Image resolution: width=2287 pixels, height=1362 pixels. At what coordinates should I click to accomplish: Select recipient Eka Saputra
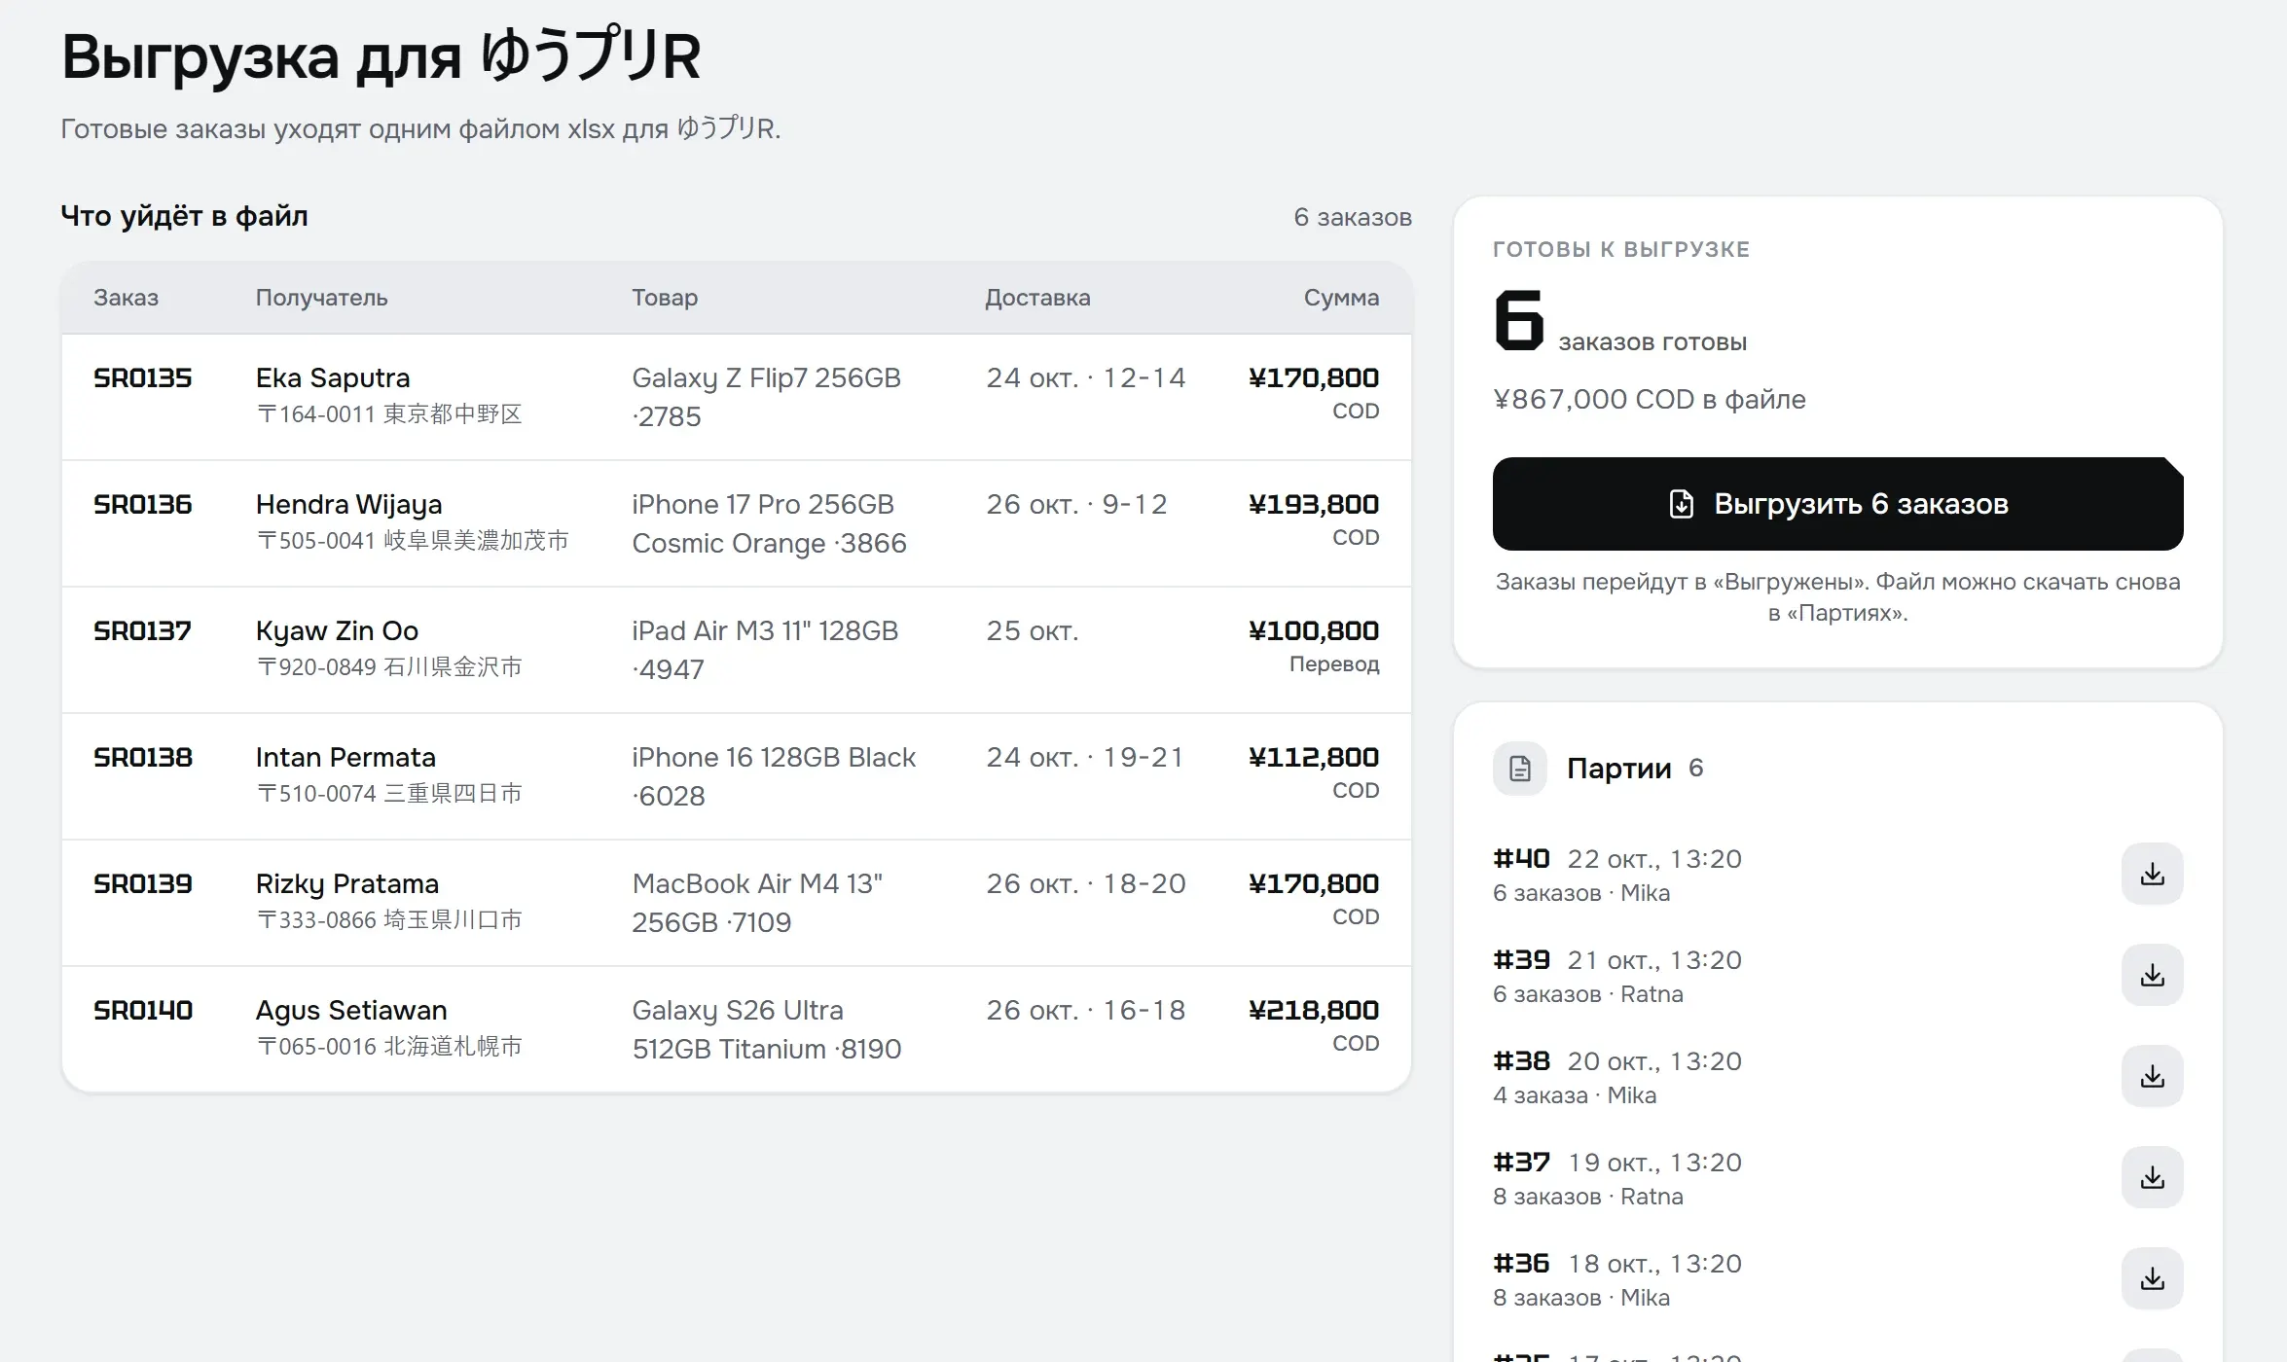(x=333, y=377)
